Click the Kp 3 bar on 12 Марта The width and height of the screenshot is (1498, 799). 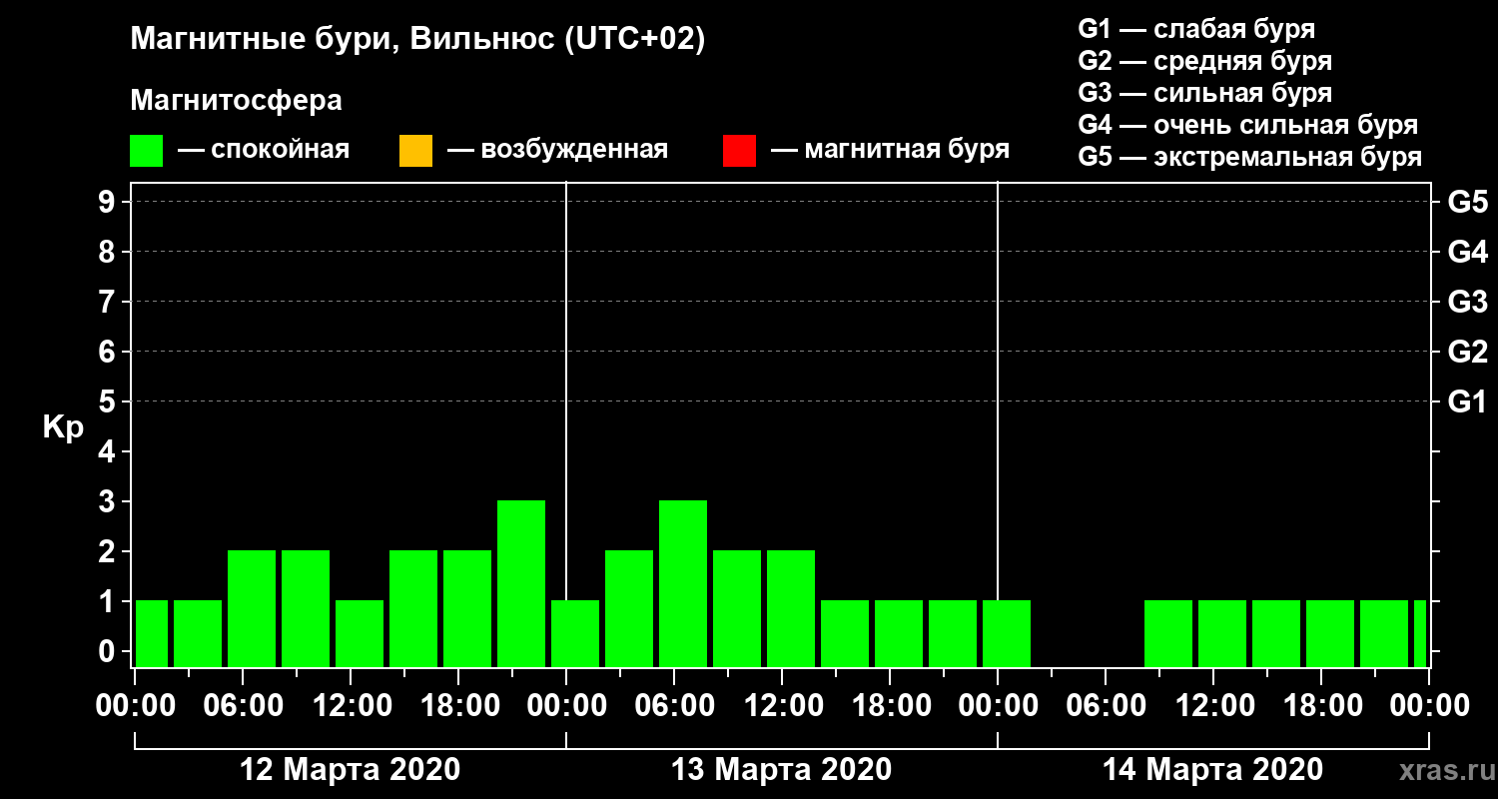pyautogui.click(x=521, y=583)
